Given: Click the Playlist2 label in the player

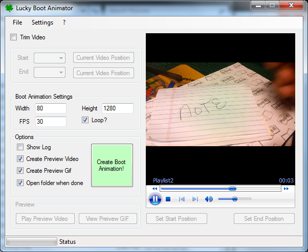Looking at the screenshot, I should pos(163,180).
